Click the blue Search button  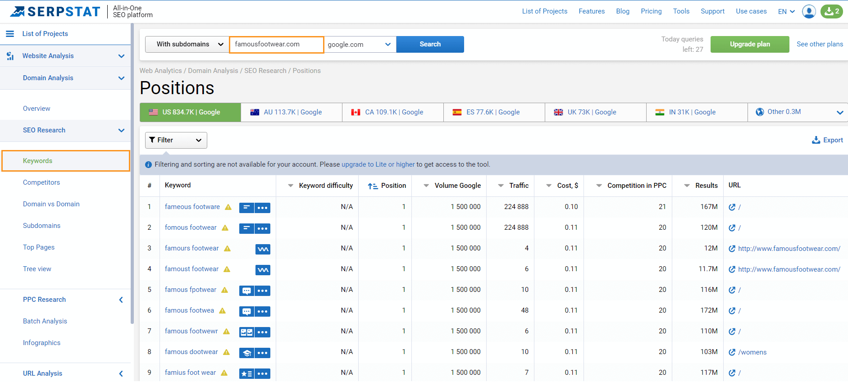[430, 44]
